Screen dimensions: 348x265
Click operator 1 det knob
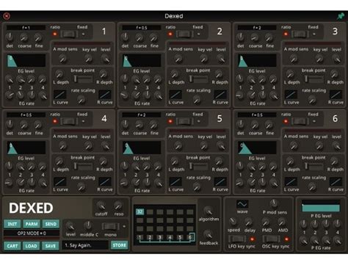(10, 37)
